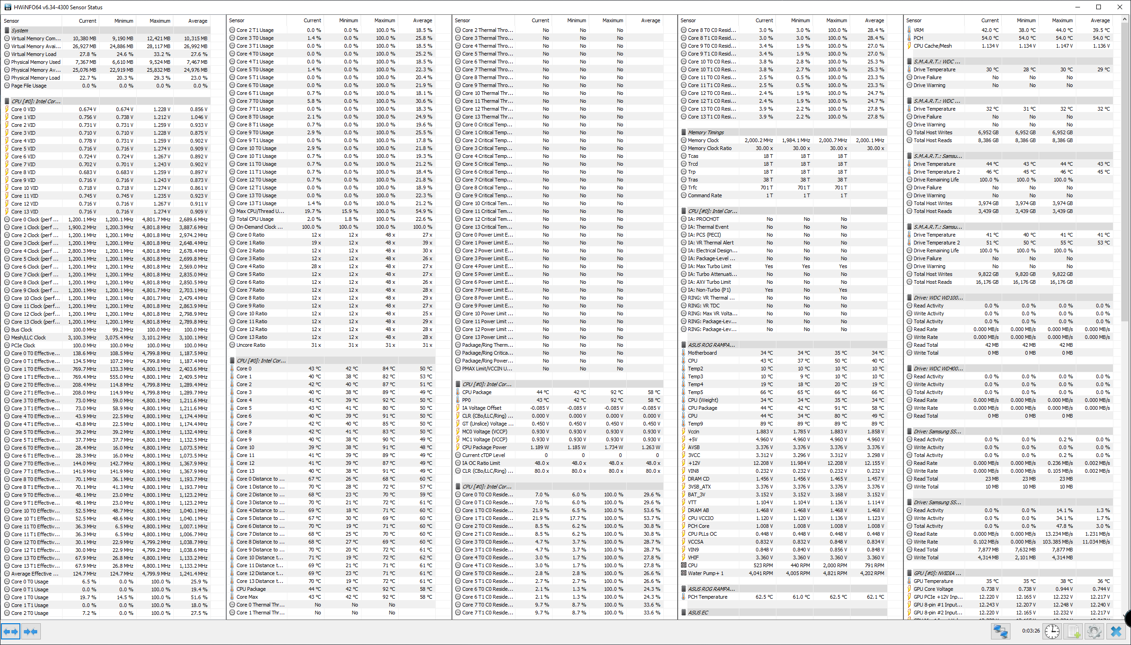Select the GPU [#0]: NVIDIA group header

[937, 573]
